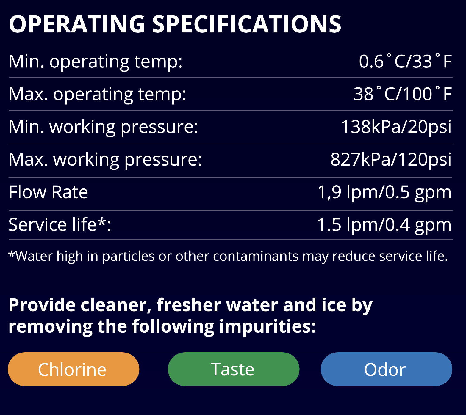Select the Min. operating temp label
Screen dimensions: 466x415
pos(96,62)
